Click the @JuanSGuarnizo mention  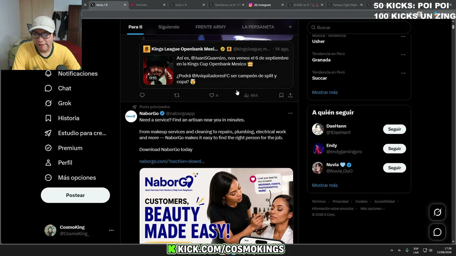click(209, 58)
